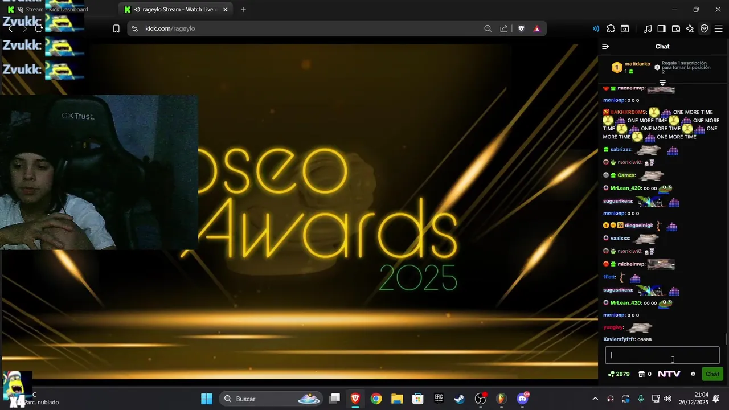729x410 pixels.
Task: Click the NTV extension logo
Action: 669,374
